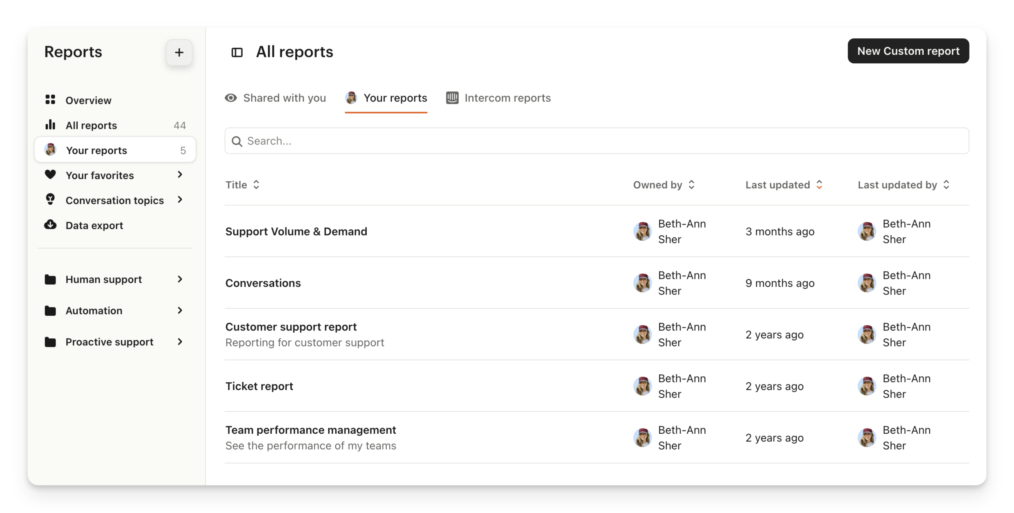Click the New Custom report button
This screenshot has width=1014, height=513.
908,51
